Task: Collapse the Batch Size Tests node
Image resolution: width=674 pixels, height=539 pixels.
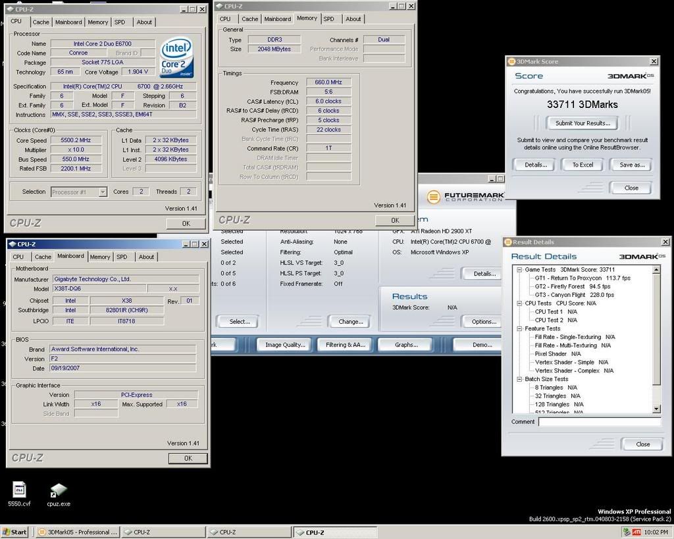Action: (x=519, y=379)
